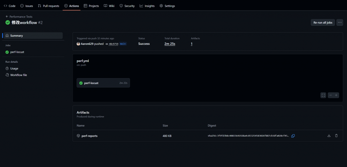This screenshot has height=167, width=347.
Task: Open the Pull requests tab
Action: [48, 6]
